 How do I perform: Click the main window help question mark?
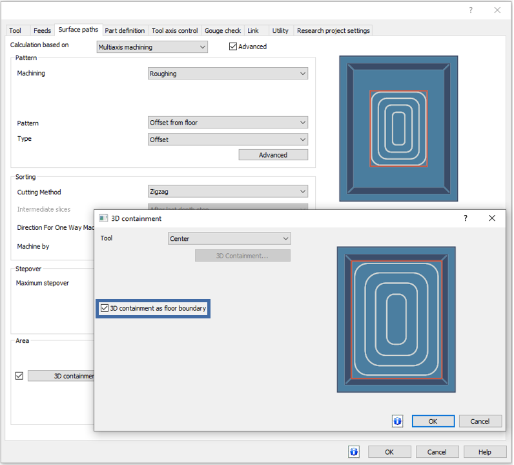[x=471, y=10]
